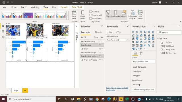Apply the purple theme swatch
The width and height of the screenshot is (182, 102).
coord(28,16)
